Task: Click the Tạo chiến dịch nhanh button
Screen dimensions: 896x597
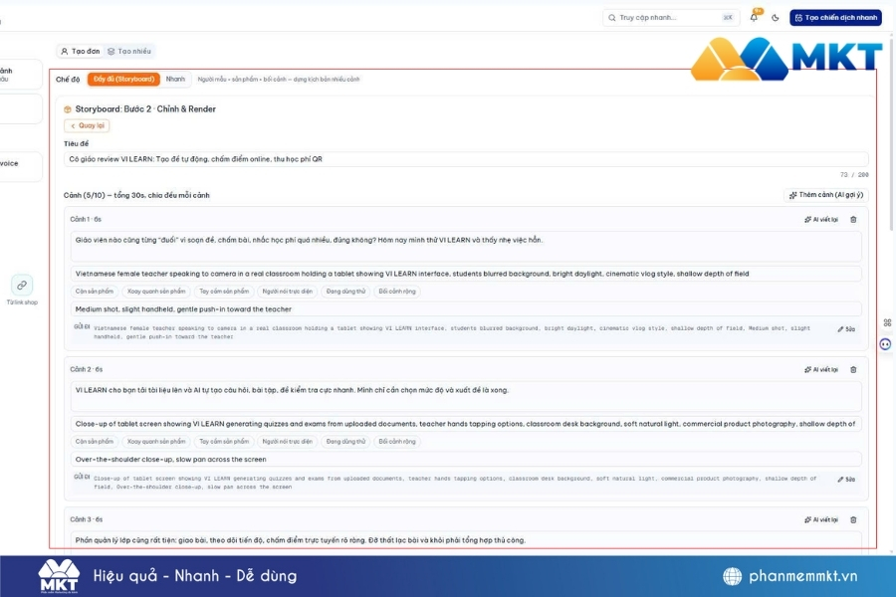Action: (x=835, y=18)
